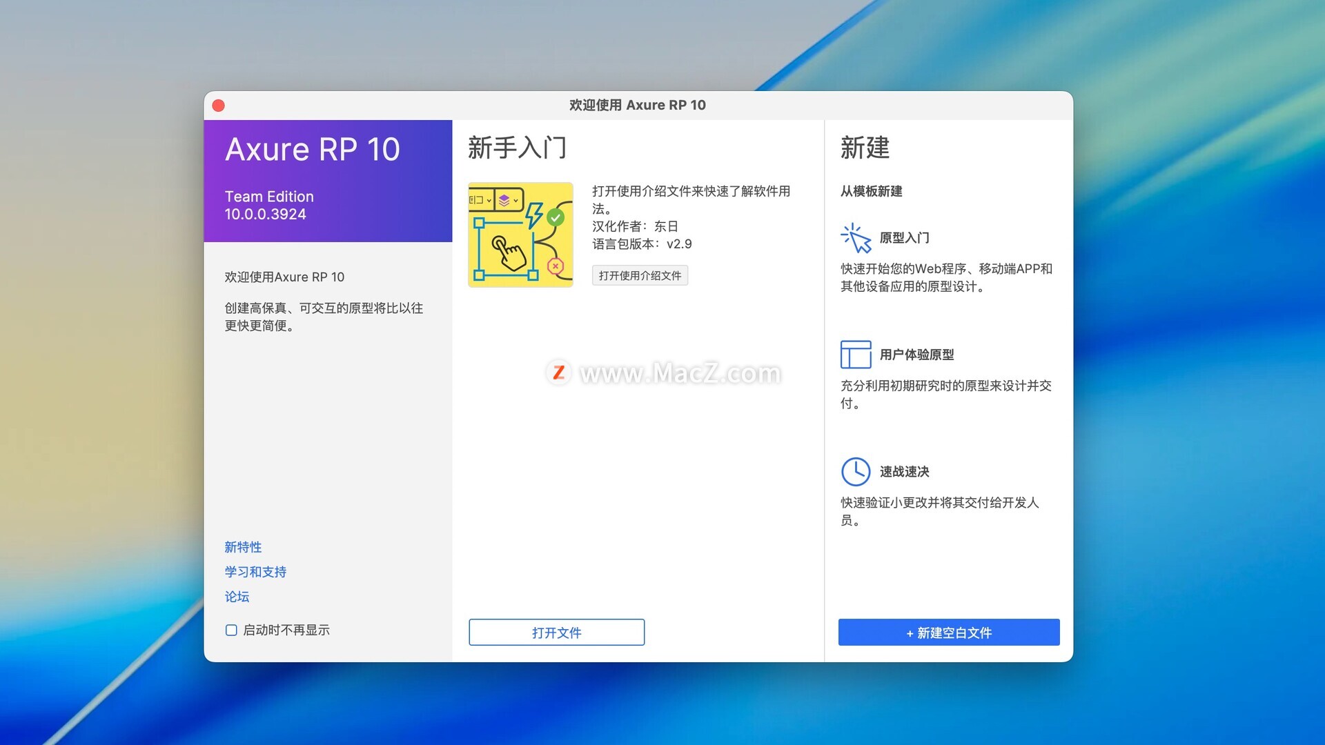Click the 创建高保真、可交互的原型 description

[324, 317]
